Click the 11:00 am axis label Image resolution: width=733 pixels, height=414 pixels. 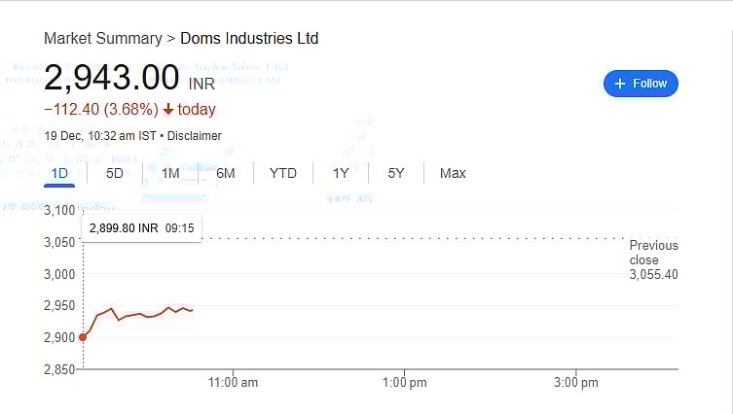pos(234,383)
